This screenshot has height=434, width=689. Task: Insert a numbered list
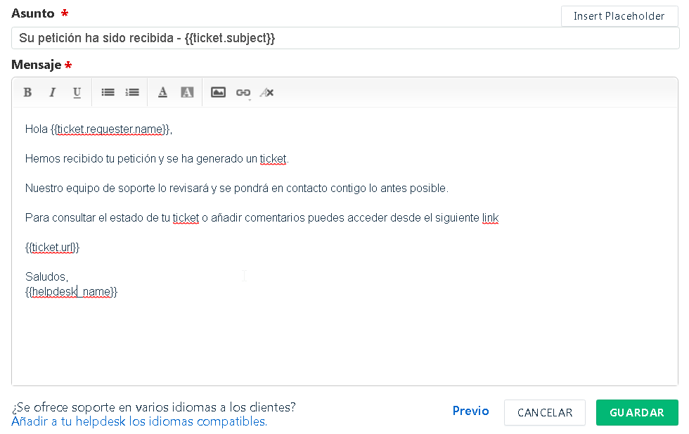point(132,92)
